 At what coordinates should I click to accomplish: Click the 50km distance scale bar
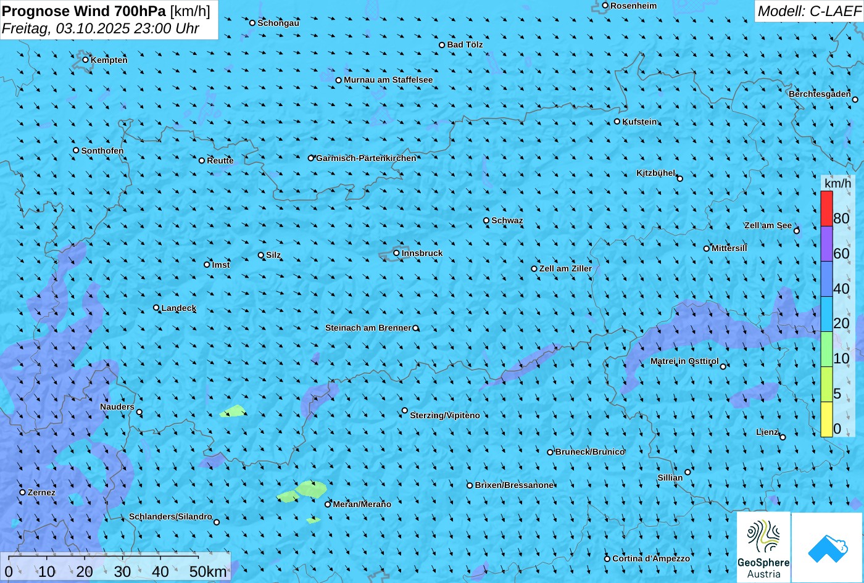104,558
